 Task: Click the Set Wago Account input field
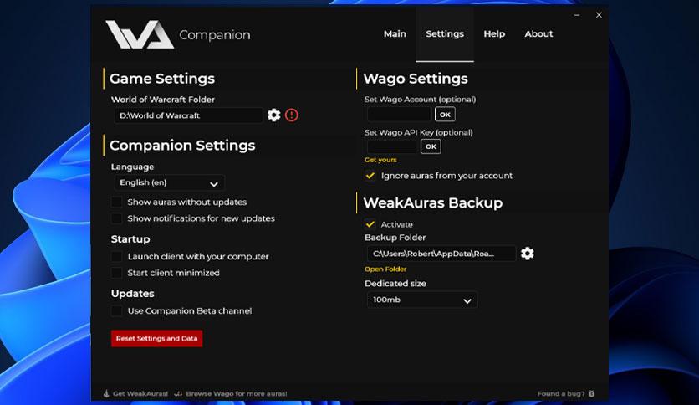click(x=399, y=115)
